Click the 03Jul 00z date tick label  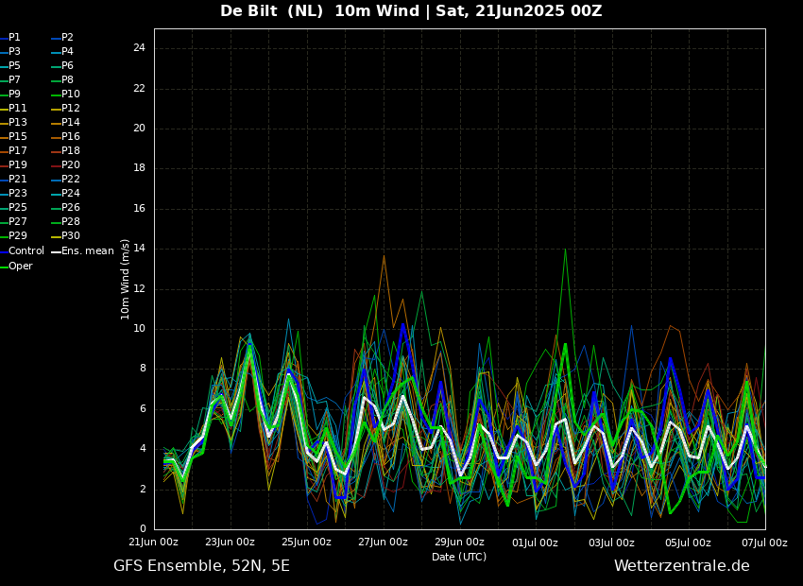click(611, 543)
